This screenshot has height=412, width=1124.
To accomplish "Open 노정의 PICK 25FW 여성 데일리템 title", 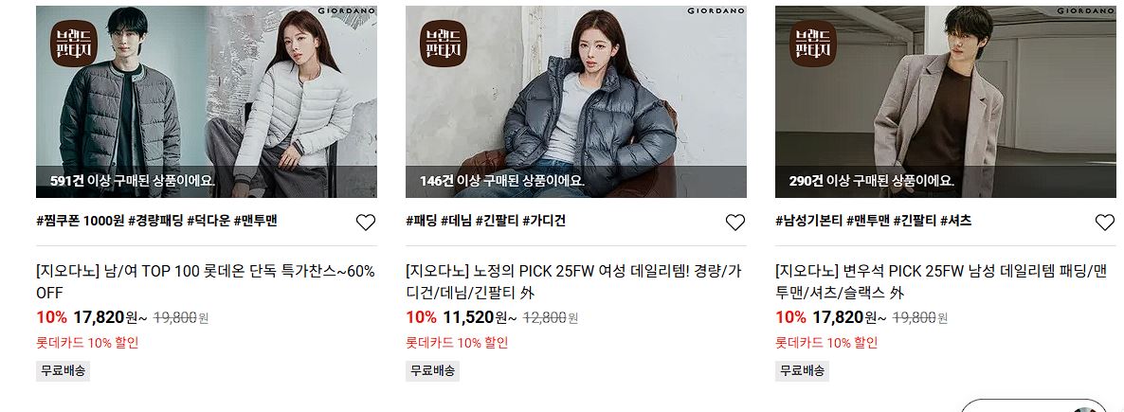I will [x=573, y=281].
